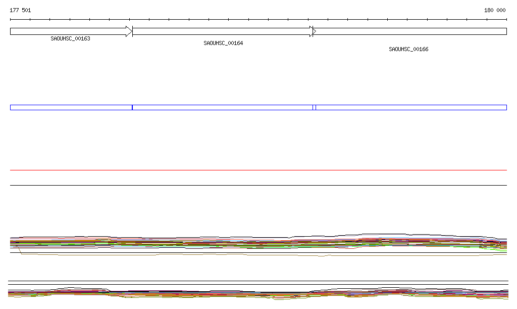Click the thick blue boundary marker

point(132,107)
